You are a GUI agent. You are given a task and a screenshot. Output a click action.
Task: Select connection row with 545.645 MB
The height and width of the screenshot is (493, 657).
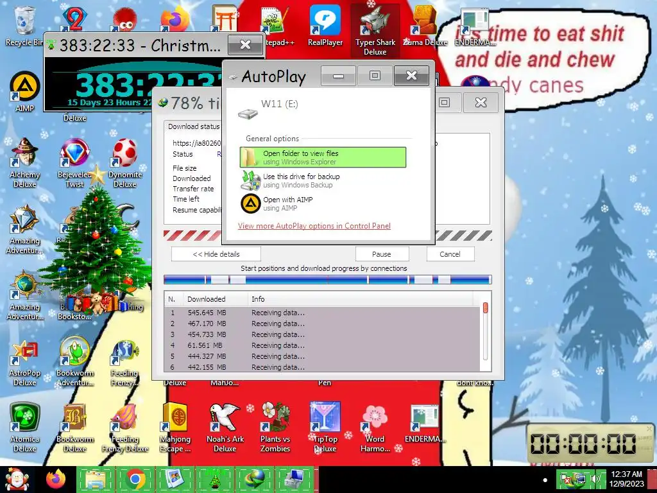pos(323,313)
